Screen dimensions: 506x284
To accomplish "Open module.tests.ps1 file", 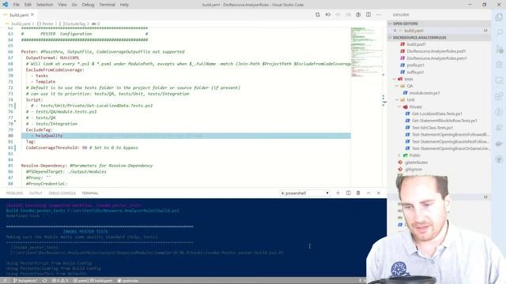I will tap(424, 93).
